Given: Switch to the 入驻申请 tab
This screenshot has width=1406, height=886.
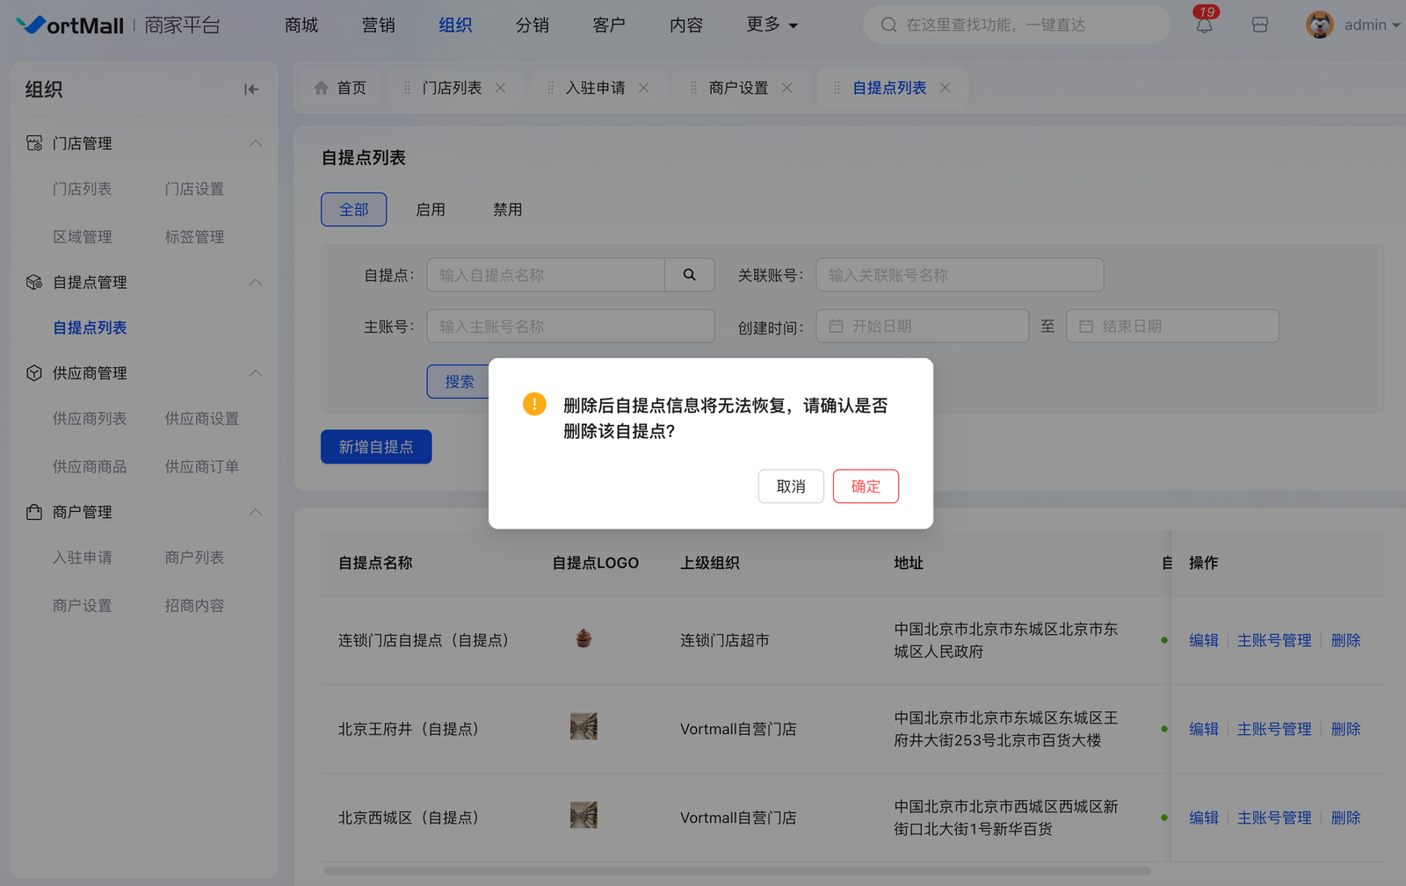Looking at the screenshot, I should pyautogui.click(x=595, y=88).
